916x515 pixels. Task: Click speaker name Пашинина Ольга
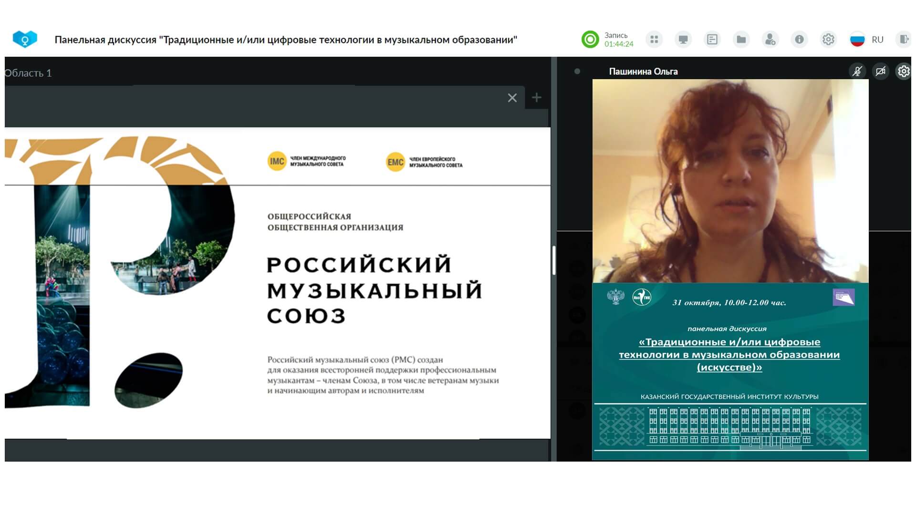click(643, 72)
